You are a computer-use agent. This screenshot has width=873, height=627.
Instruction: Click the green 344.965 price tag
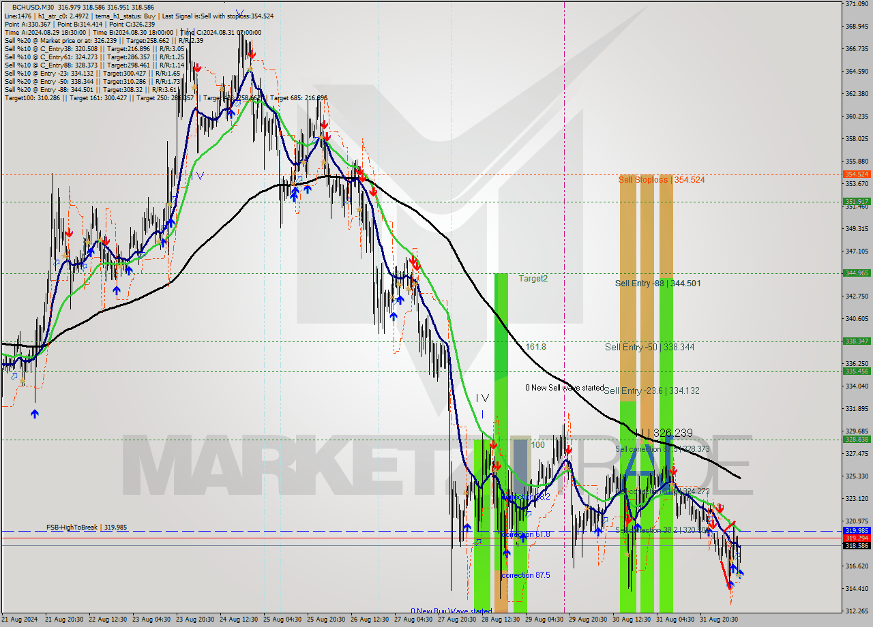pyautogui.click(x=857, y=273)
